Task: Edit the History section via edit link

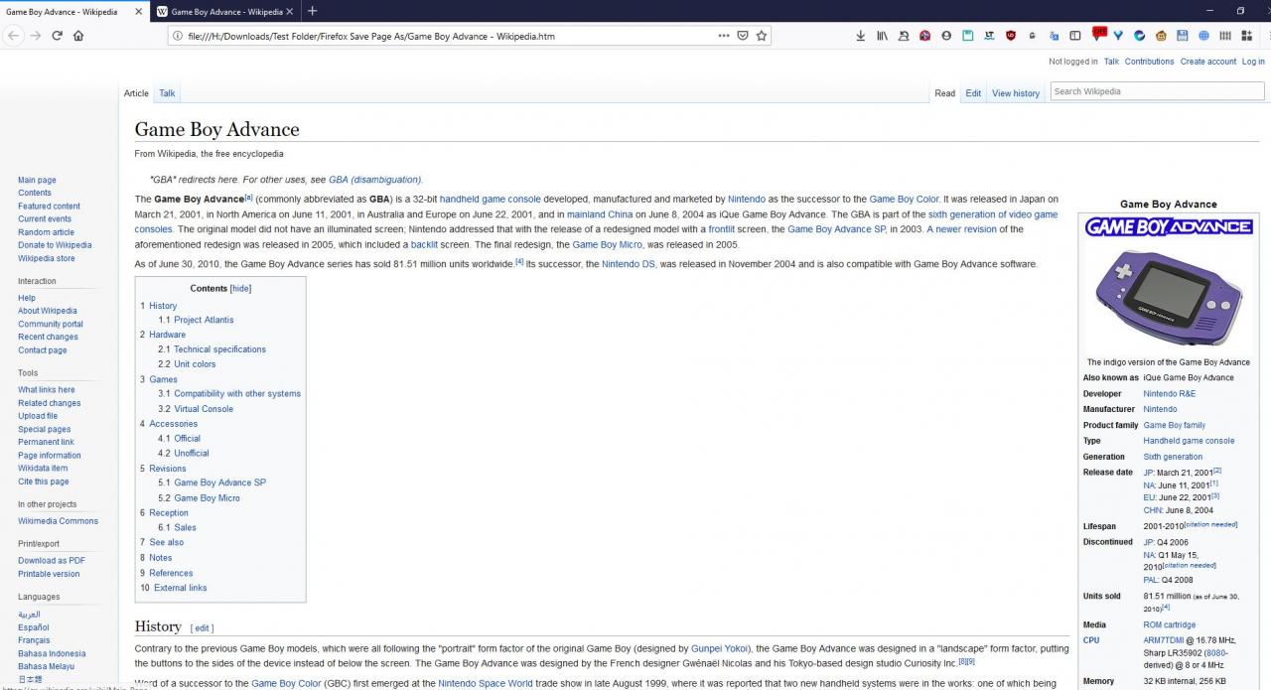Action: 202,628
